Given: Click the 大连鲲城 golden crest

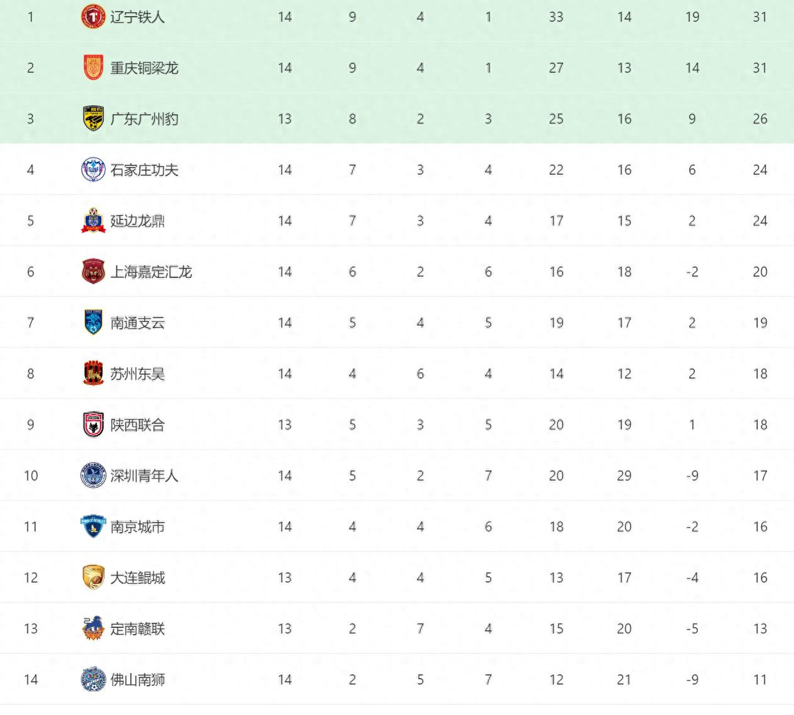Looking at the screenshot, I should 93,577.
